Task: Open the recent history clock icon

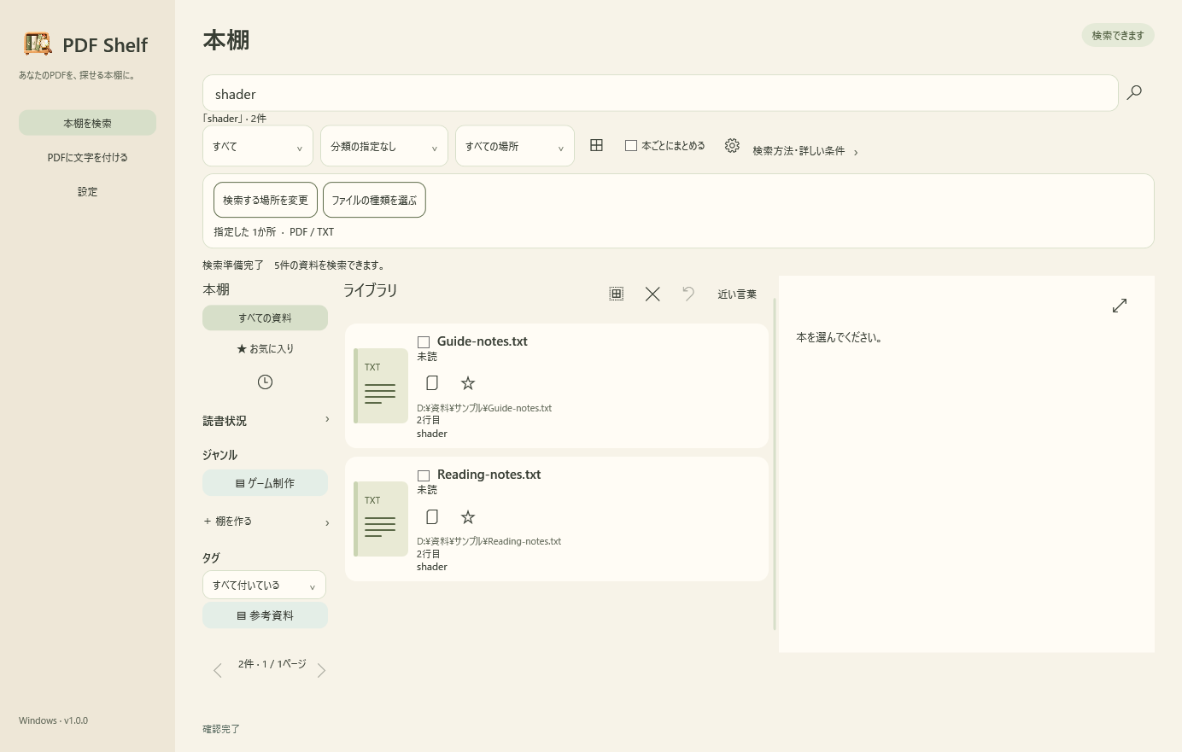Action: 265,382
